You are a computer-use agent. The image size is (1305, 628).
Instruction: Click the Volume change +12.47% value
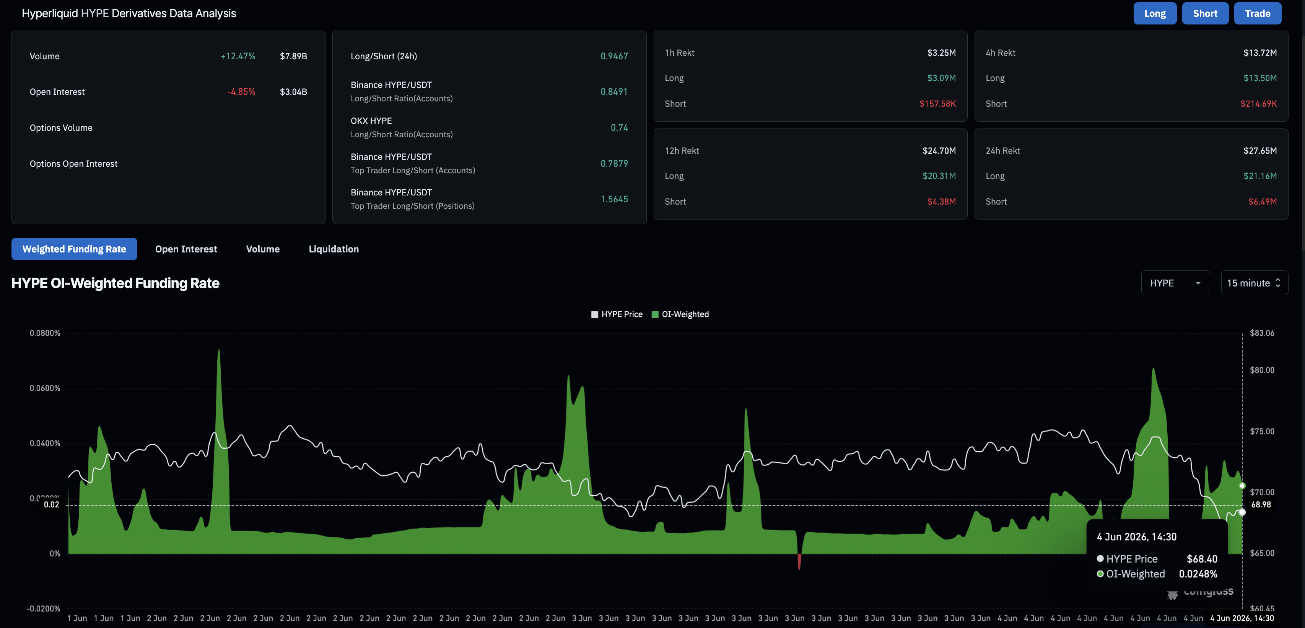(x=238, y=56)
